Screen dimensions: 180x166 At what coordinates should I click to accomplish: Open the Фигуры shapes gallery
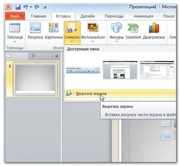(117, 28)
